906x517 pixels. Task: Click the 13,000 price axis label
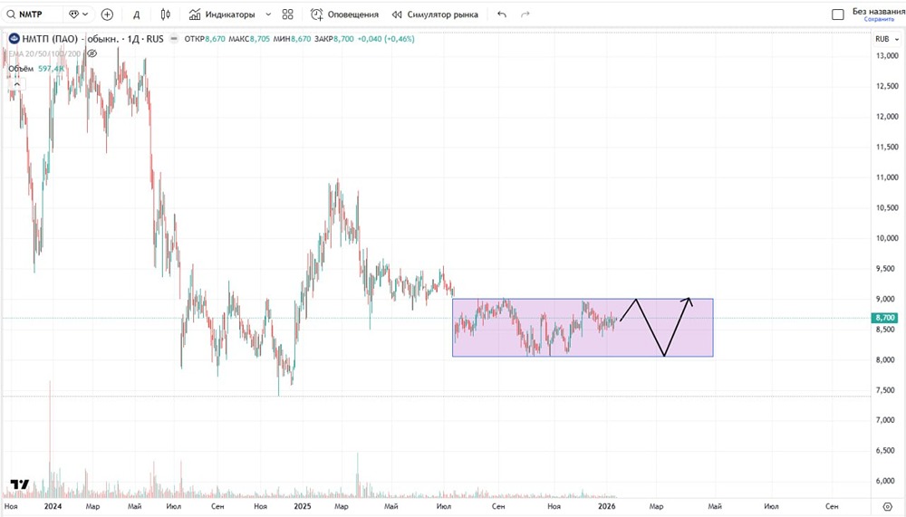887,55
